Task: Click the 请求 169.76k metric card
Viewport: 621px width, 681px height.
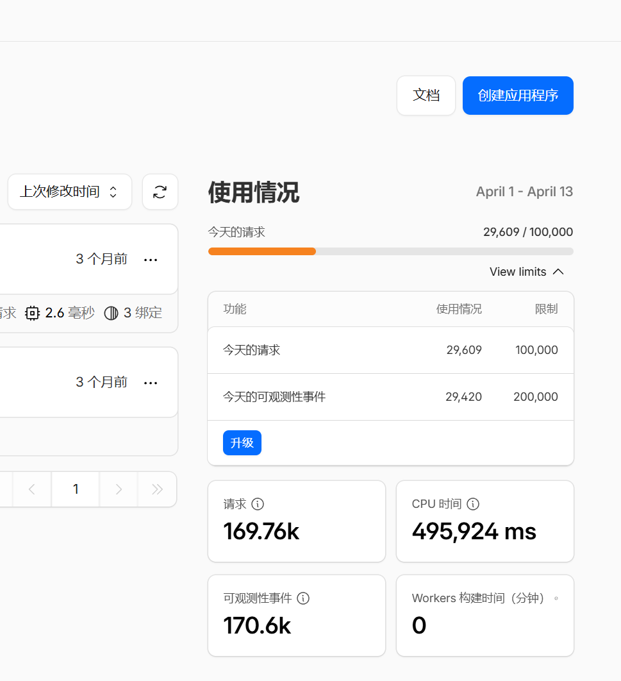Action: coord(297,521)
